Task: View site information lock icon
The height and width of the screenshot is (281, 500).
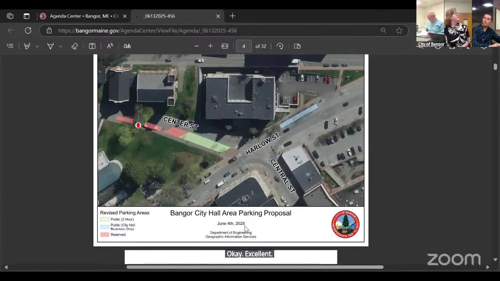Action: point(49,30)
